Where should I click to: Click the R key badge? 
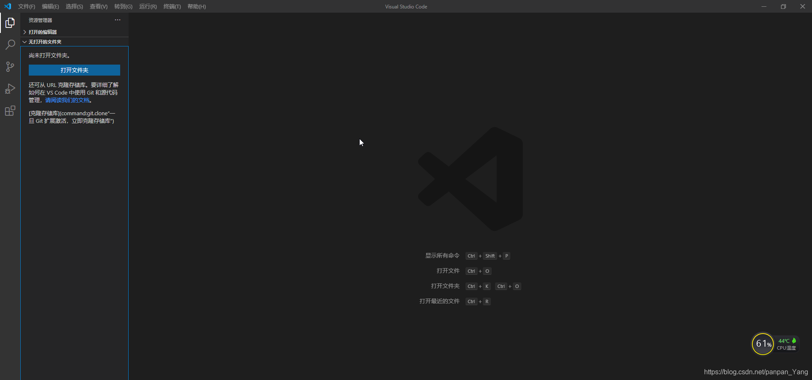pyautogui.click(x=487, y=301)
